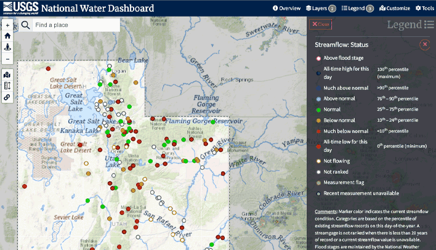Image resolution: width=436 pixels, height=250 pixels.
Task: Zoom in the map with plus button
Action: [7, 25]
